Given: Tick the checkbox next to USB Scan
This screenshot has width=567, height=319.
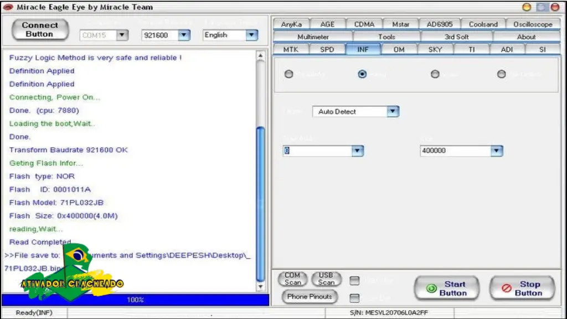Looking at the screenshot, I should click(x=354, y=281).
